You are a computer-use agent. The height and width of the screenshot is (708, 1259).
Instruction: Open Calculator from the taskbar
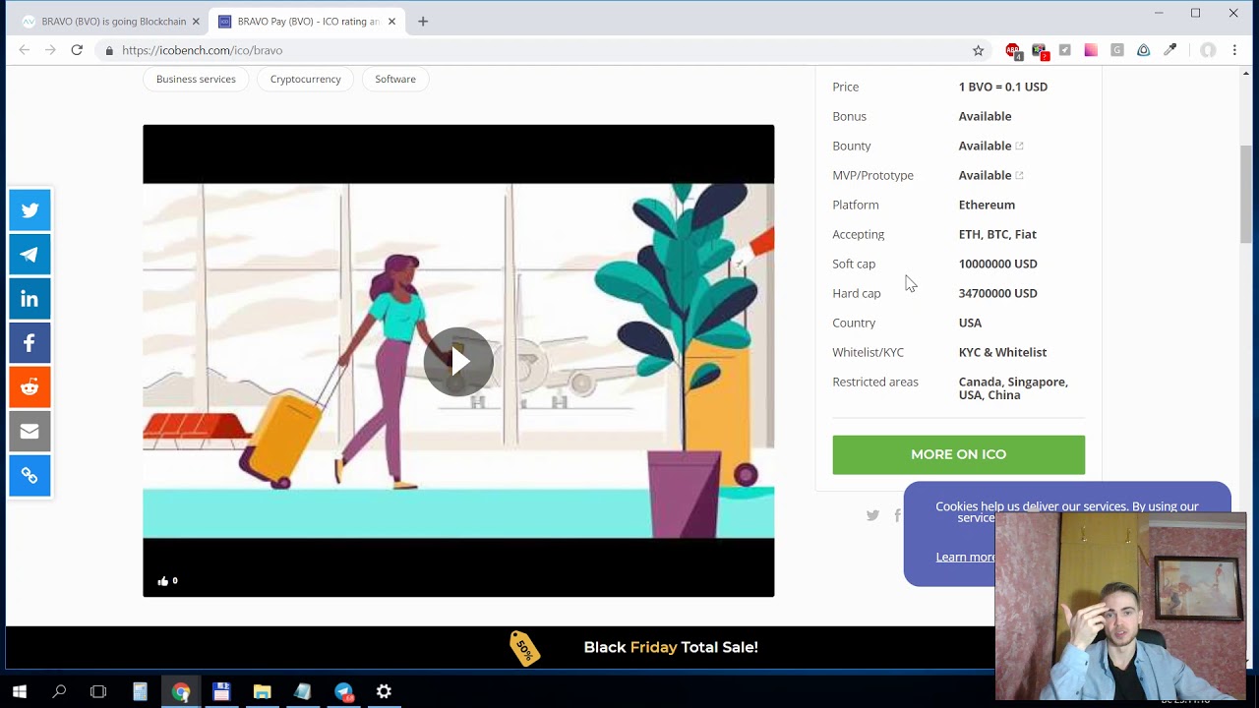point(140,692)
